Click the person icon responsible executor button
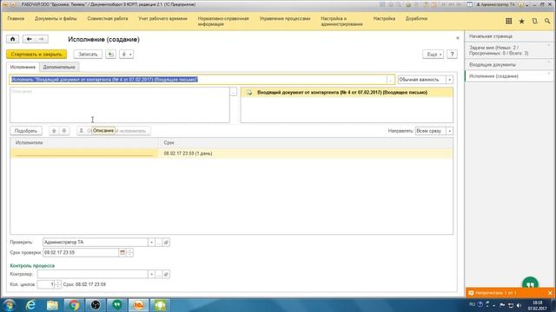Image resolution: width=556 pixels, height=312 pixels. tap(81, 131)
